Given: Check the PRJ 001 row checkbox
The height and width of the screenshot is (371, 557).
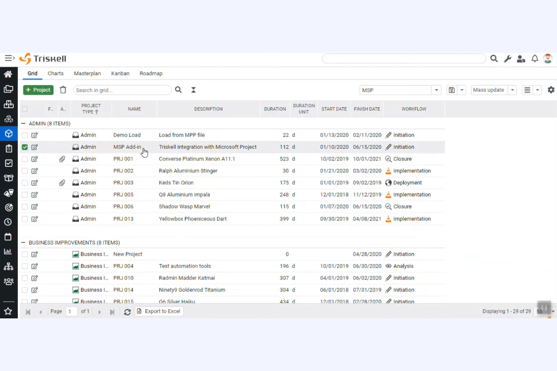Looking at the screenshot, I should (x=25, y=159).
